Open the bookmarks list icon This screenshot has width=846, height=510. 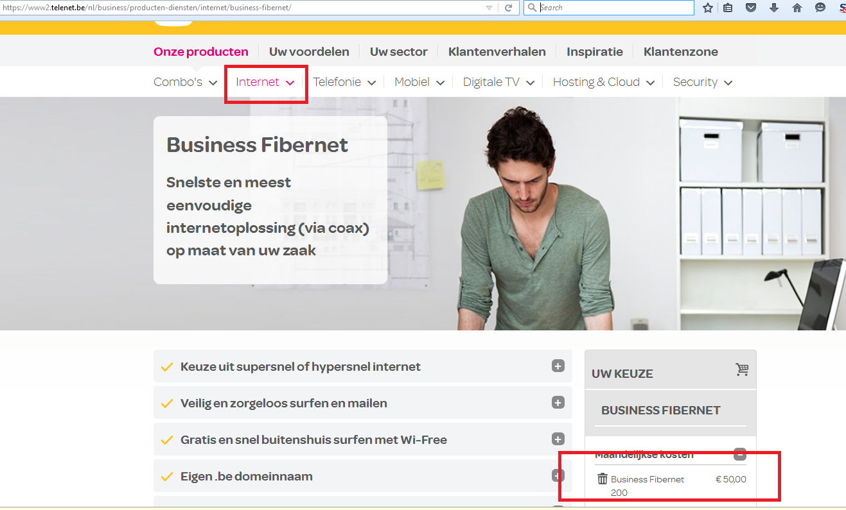point(728,8)
